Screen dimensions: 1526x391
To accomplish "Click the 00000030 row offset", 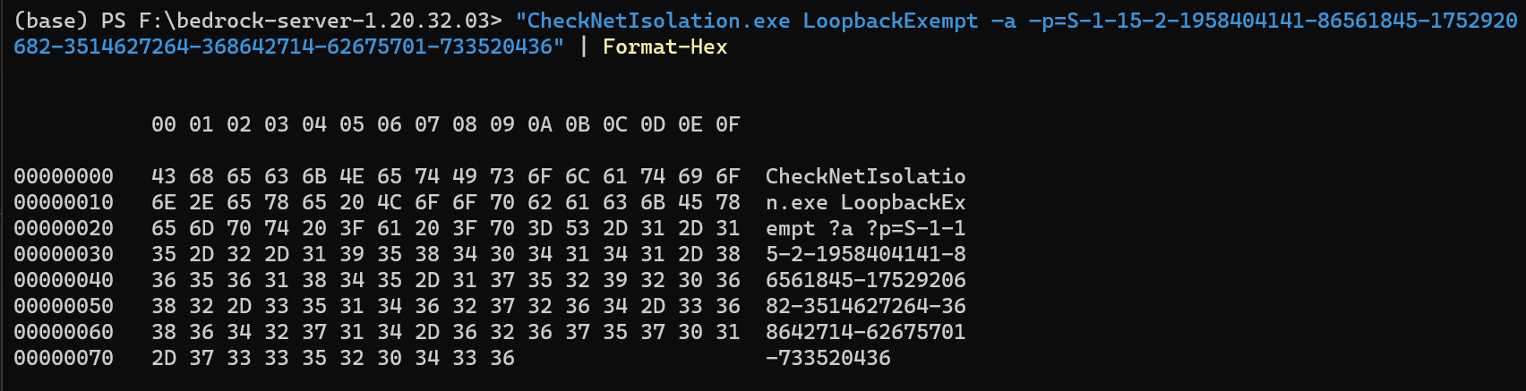I will click(64, 254).
